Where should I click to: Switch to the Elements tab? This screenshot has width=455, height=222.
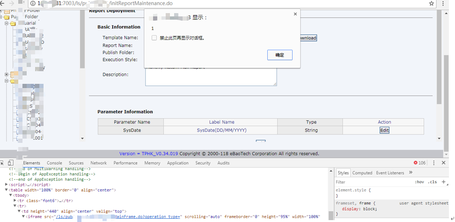point(31,163)
